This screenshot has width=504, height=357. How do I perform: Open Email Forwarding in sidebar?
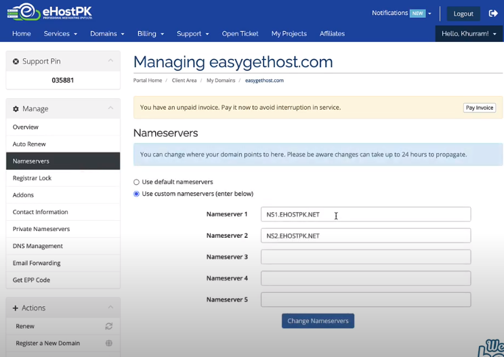(63, 263)
